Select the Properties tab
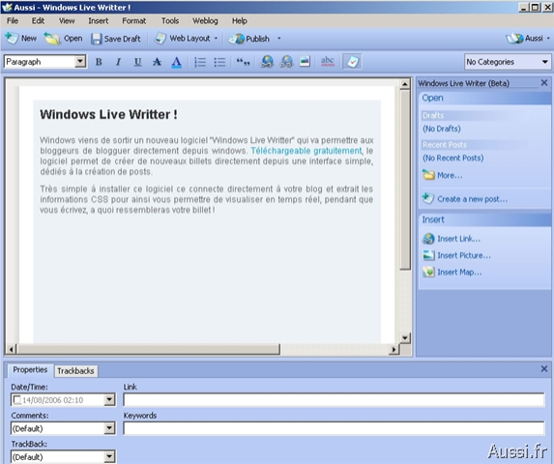The image size is (554, 464). click(30, 369)
